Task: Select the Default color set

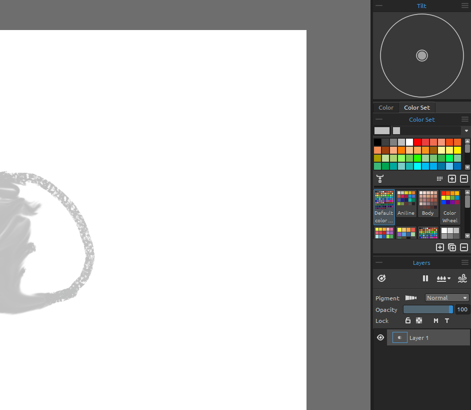Action: (384, 207)
